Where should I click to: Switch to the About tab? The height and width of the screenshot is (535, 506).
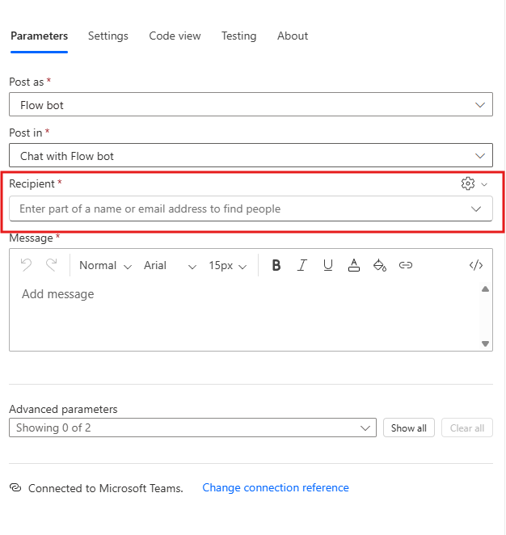pos(293,36)
